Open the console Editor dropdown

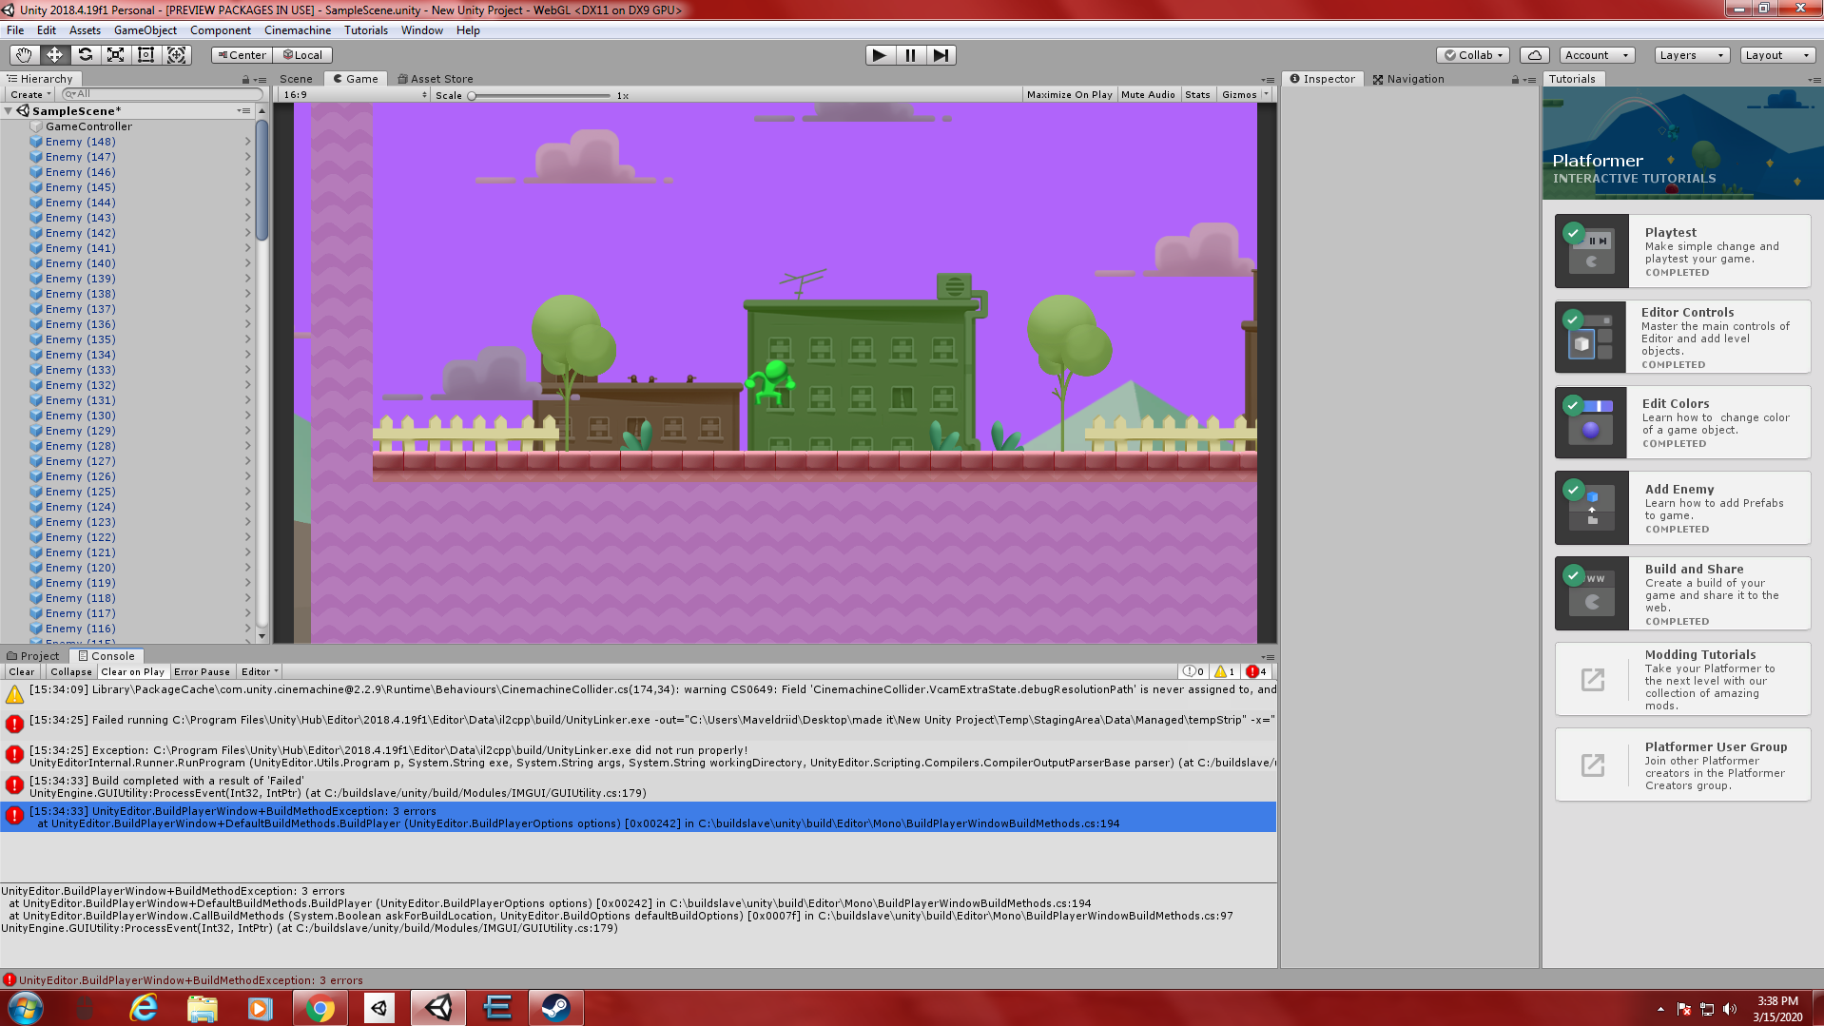[x=260, y=671]
